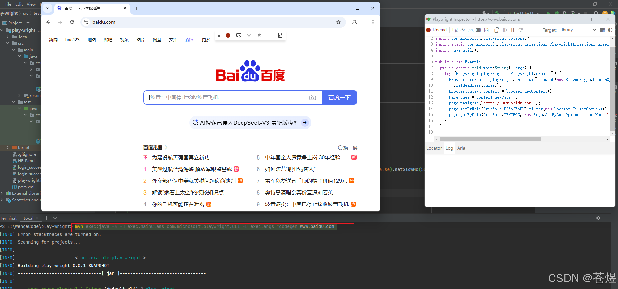Click the browser forward arrow
The height and width of the screenshot is (289, 618).
(x=60, y=22)
